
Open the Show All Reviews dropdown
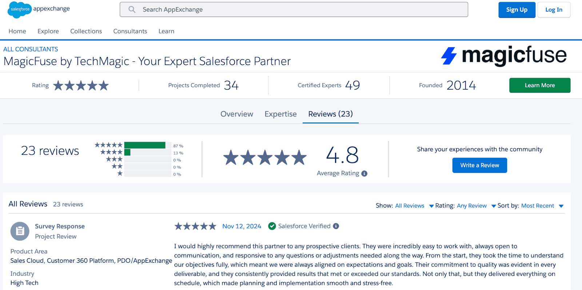[414, 206]
